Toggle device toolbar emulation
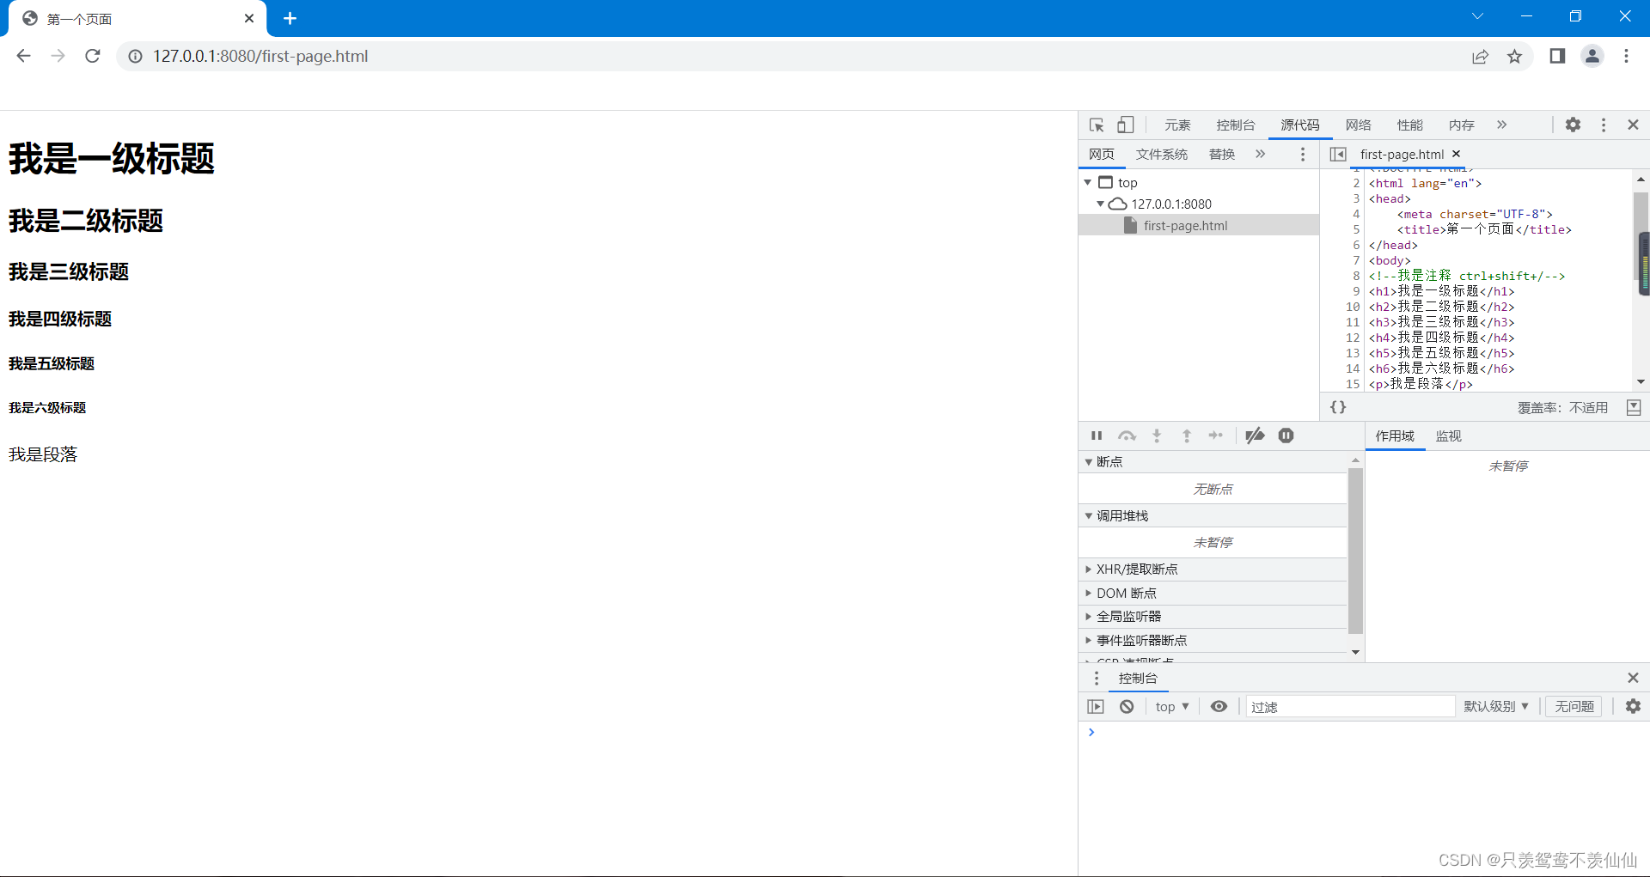This screenshot has height=877, width=1650. pos(1125,125)
